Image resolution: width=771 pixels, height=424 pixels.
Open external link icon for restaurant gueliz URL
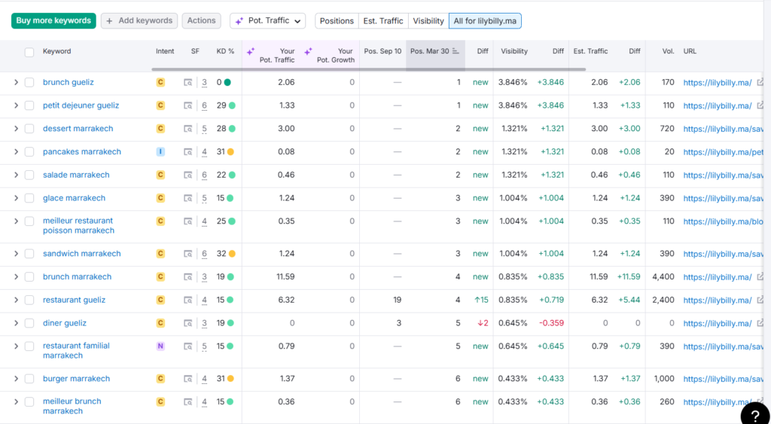(x=760, y=300)
